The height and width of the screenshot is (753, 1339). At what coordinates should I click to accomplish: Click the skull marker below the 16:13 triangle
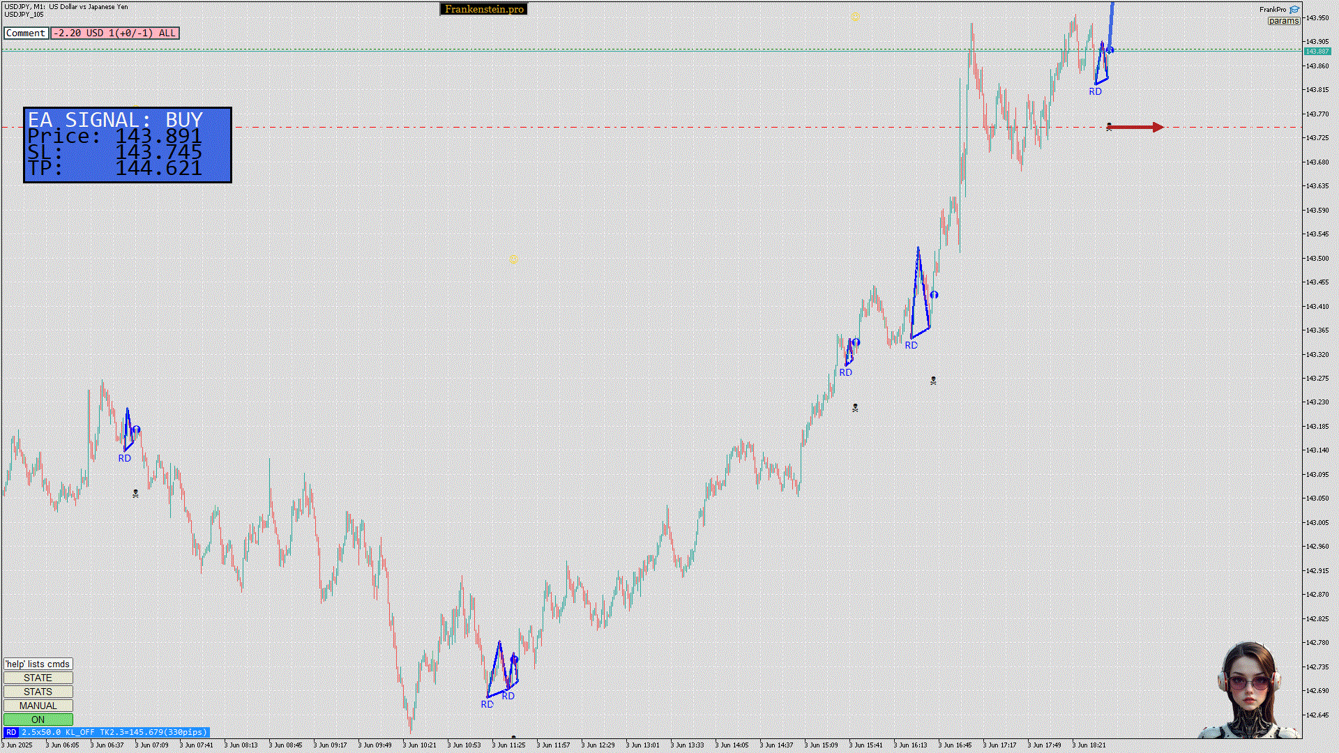[x=933, y=381]
